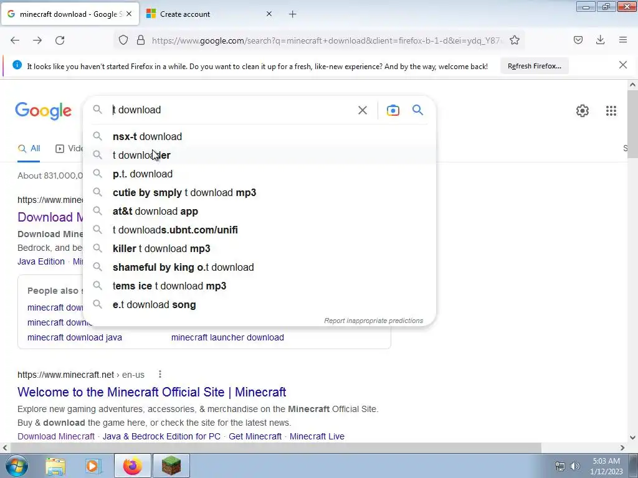This screenshot has height=478, width=638.
Task: Bookmark this page with the star icon
Action: tap(514, 40)
